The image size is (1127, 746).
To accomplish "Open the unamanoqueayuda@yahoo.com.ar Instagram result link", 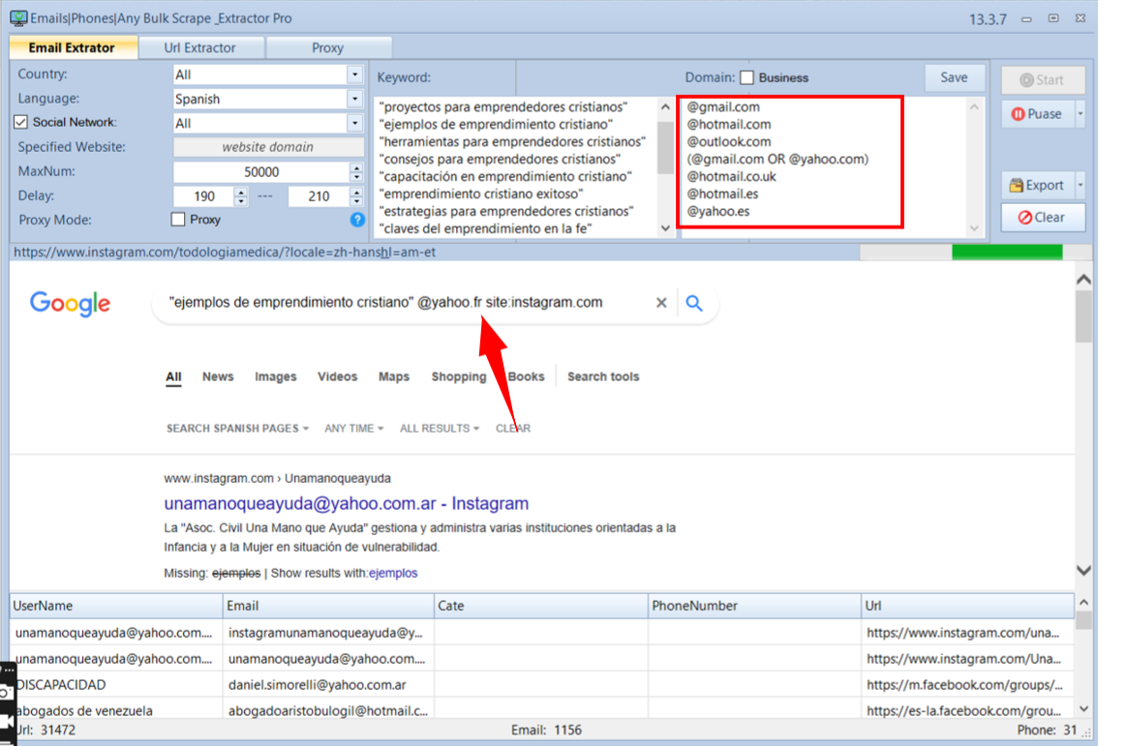I will [347, 504].
